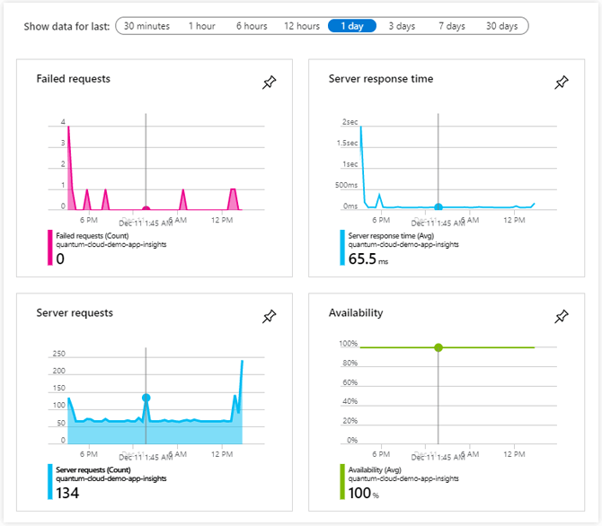Pin the Availability chart

tap(562, 317)
